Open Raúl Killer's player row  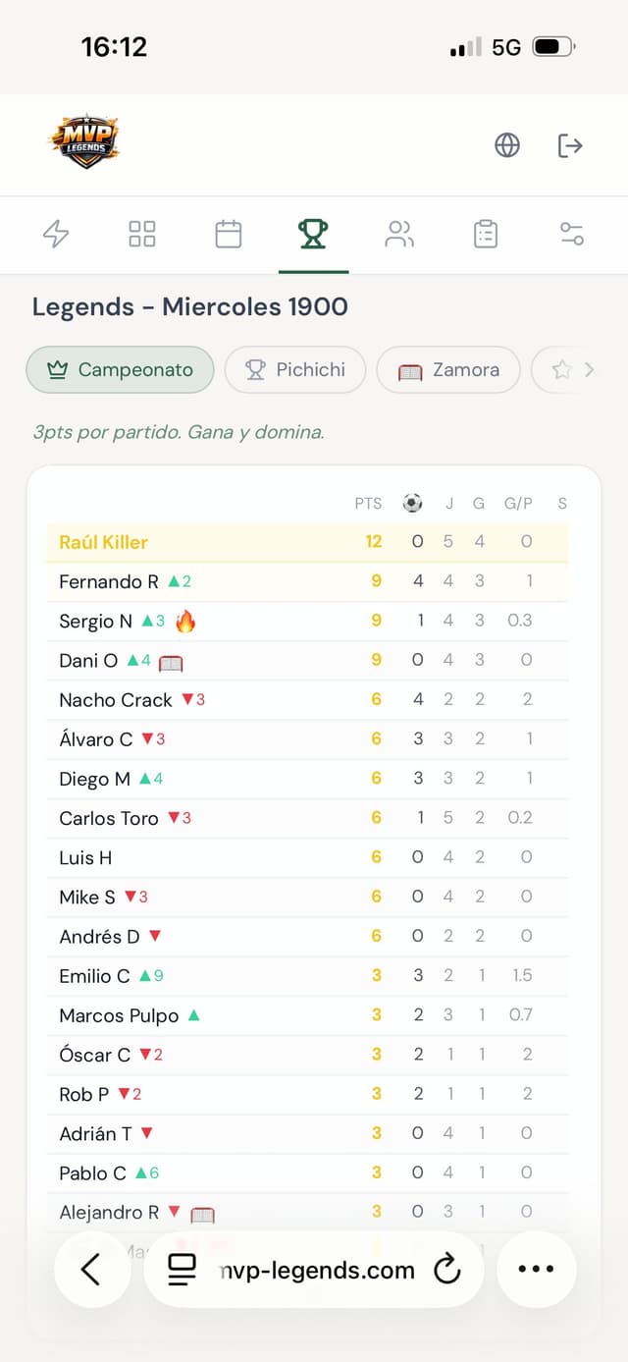[103, 542]
